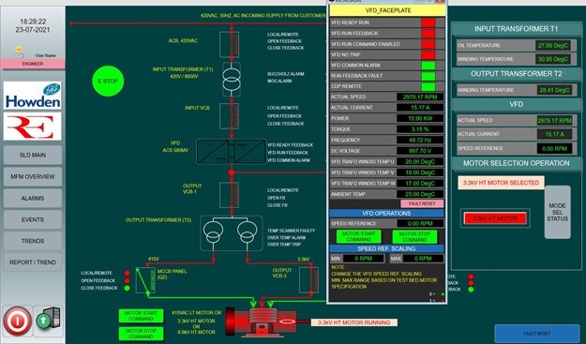This screenshot has height=344, width=586.
Task: Select right winding of Output Transformer T2
Action: tap(247, 232)
